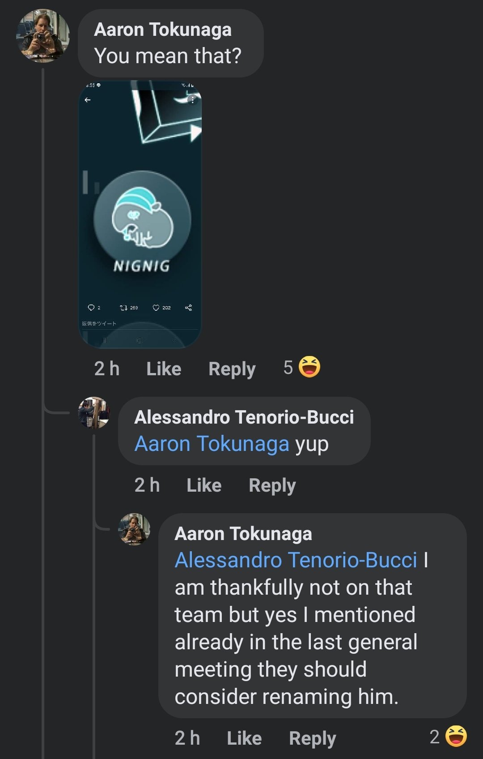Screen dimensions: 483x759
Task: Click Aaron Tokunaga's avatar on bottom reply
Action: [x=134, y=529]
